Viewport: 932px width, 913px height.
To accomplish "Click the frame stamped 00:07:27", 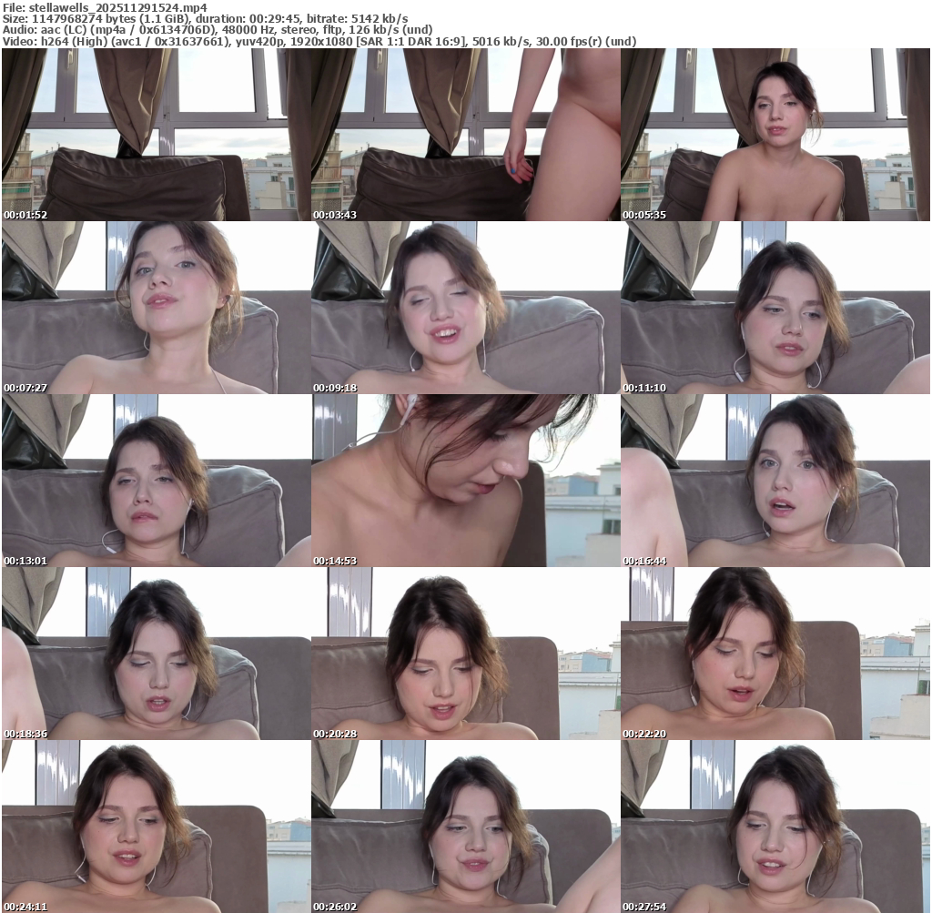I will click(x=156, y=308).
